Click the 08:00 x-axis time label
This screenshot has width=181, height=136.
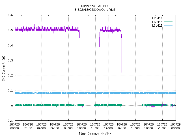click(68, 128)
